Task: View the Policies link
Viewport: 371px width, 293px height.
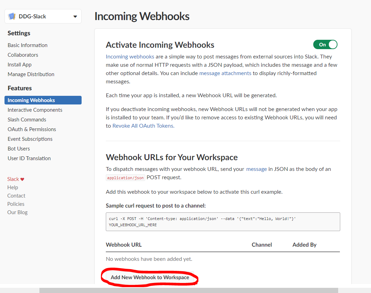Action: tap(16, 204)
